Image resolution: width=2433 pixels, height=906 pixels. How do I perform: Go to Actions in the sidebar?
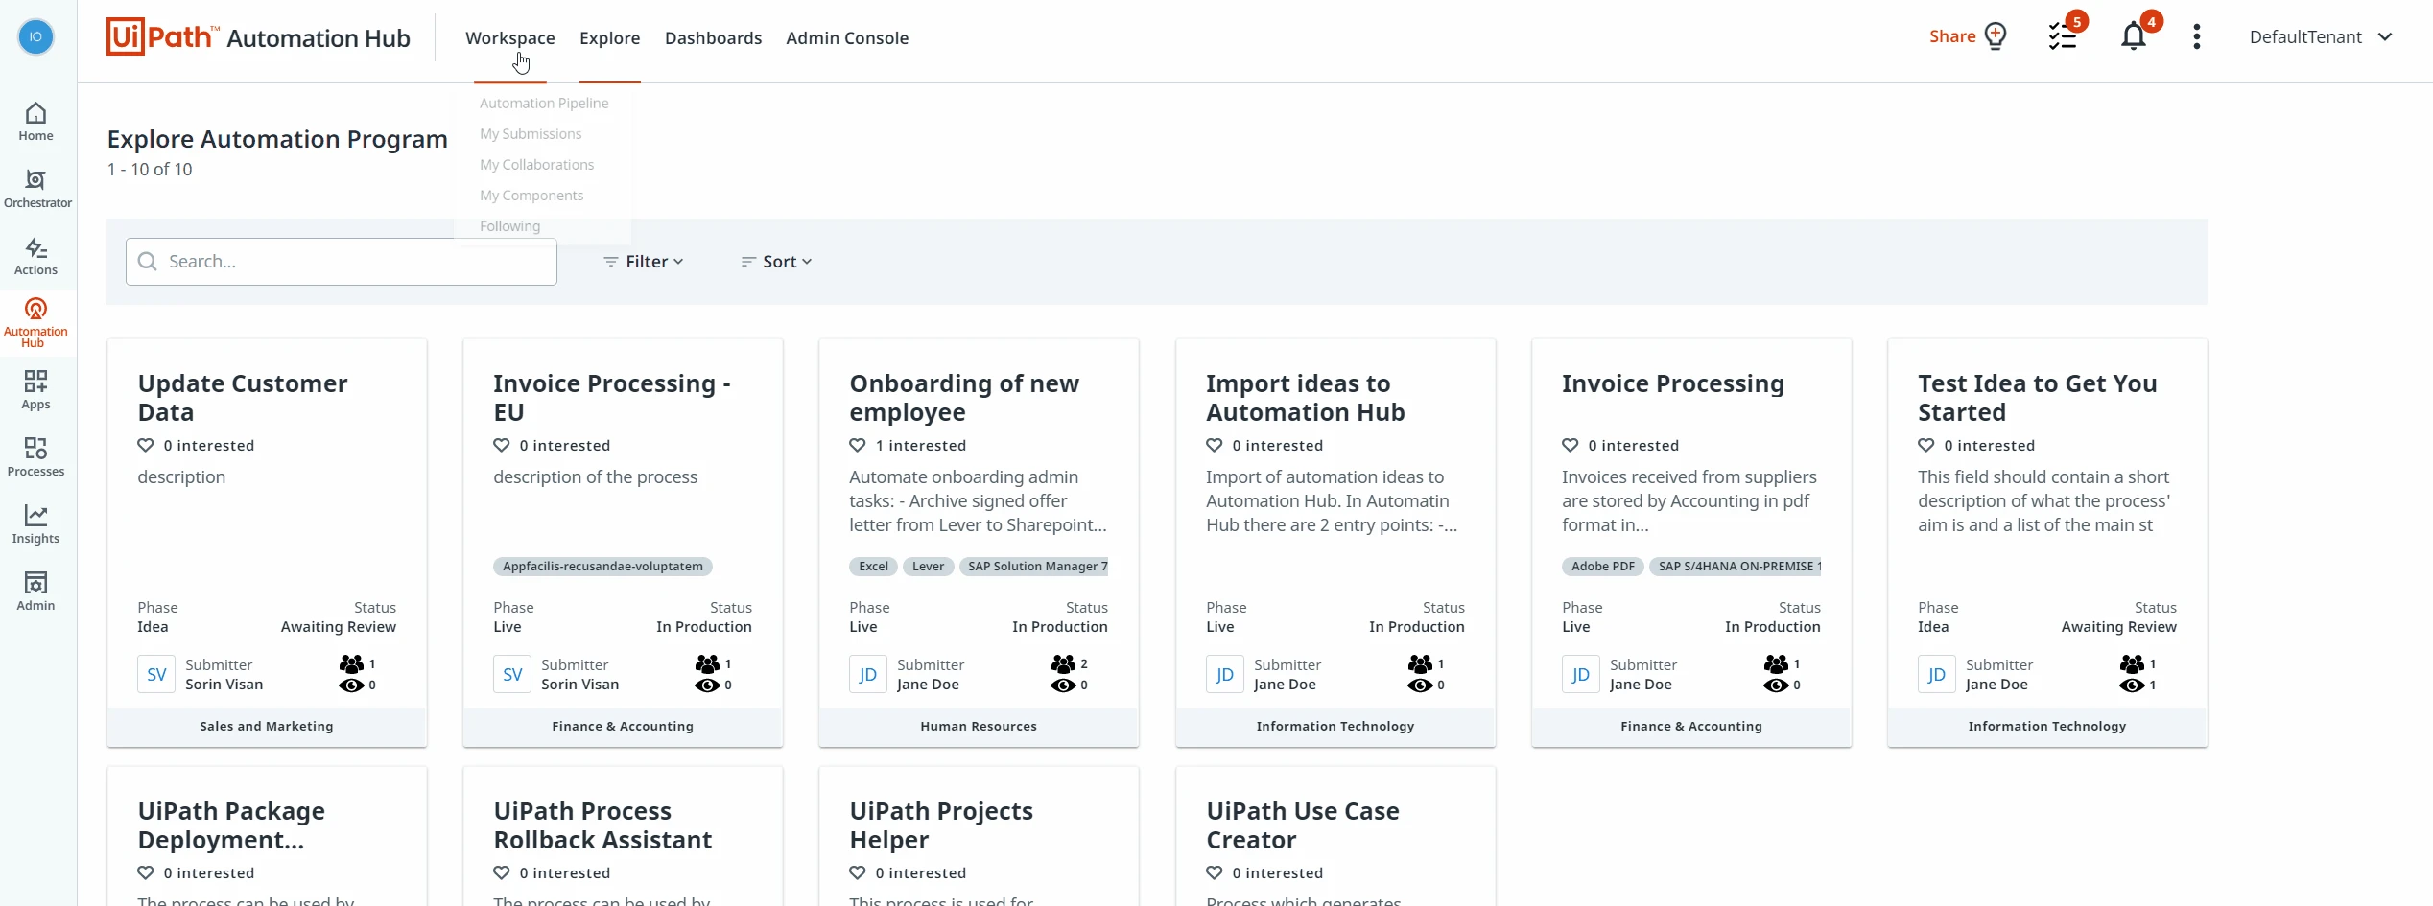point(35,256)
